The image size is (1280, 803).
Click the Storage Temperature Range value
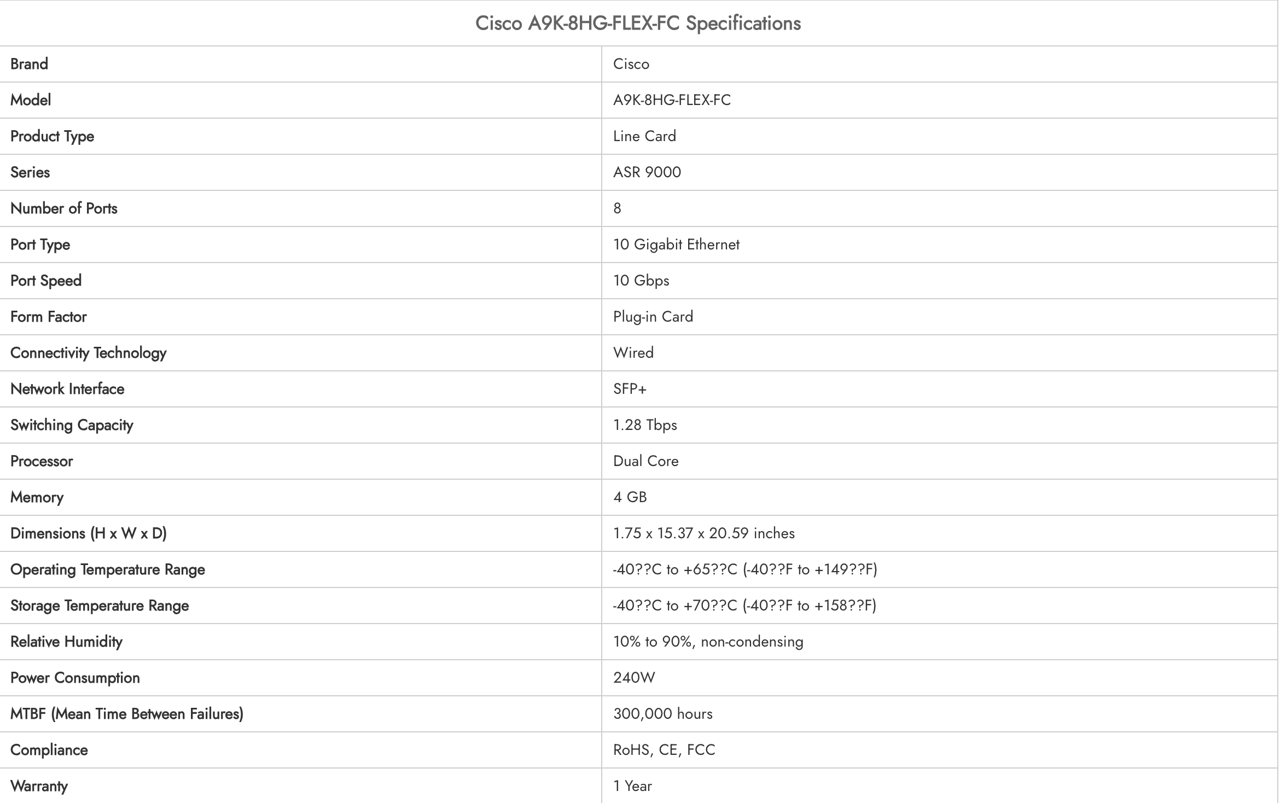pos(744,606)
